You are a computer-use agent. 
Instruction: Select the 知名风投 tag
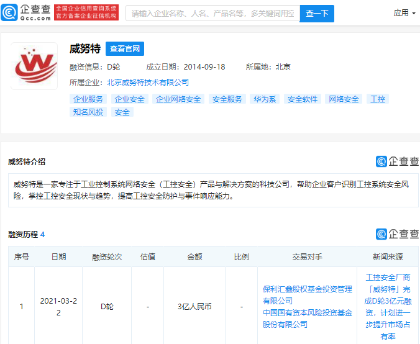[88, 112]
